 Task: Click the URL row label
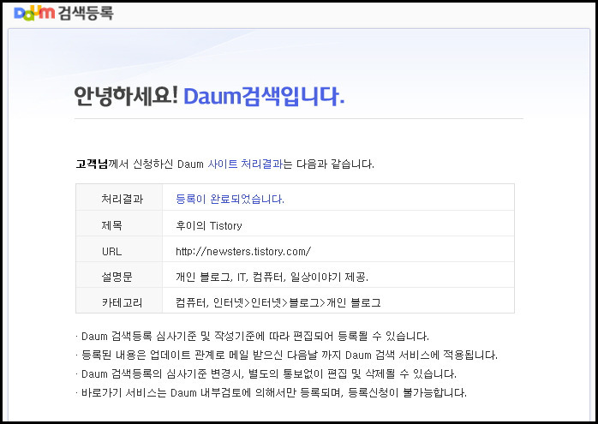point(111,251)
